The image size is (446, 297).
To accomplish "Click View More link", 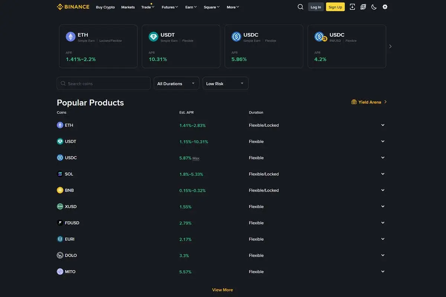I will click(222, 290).
